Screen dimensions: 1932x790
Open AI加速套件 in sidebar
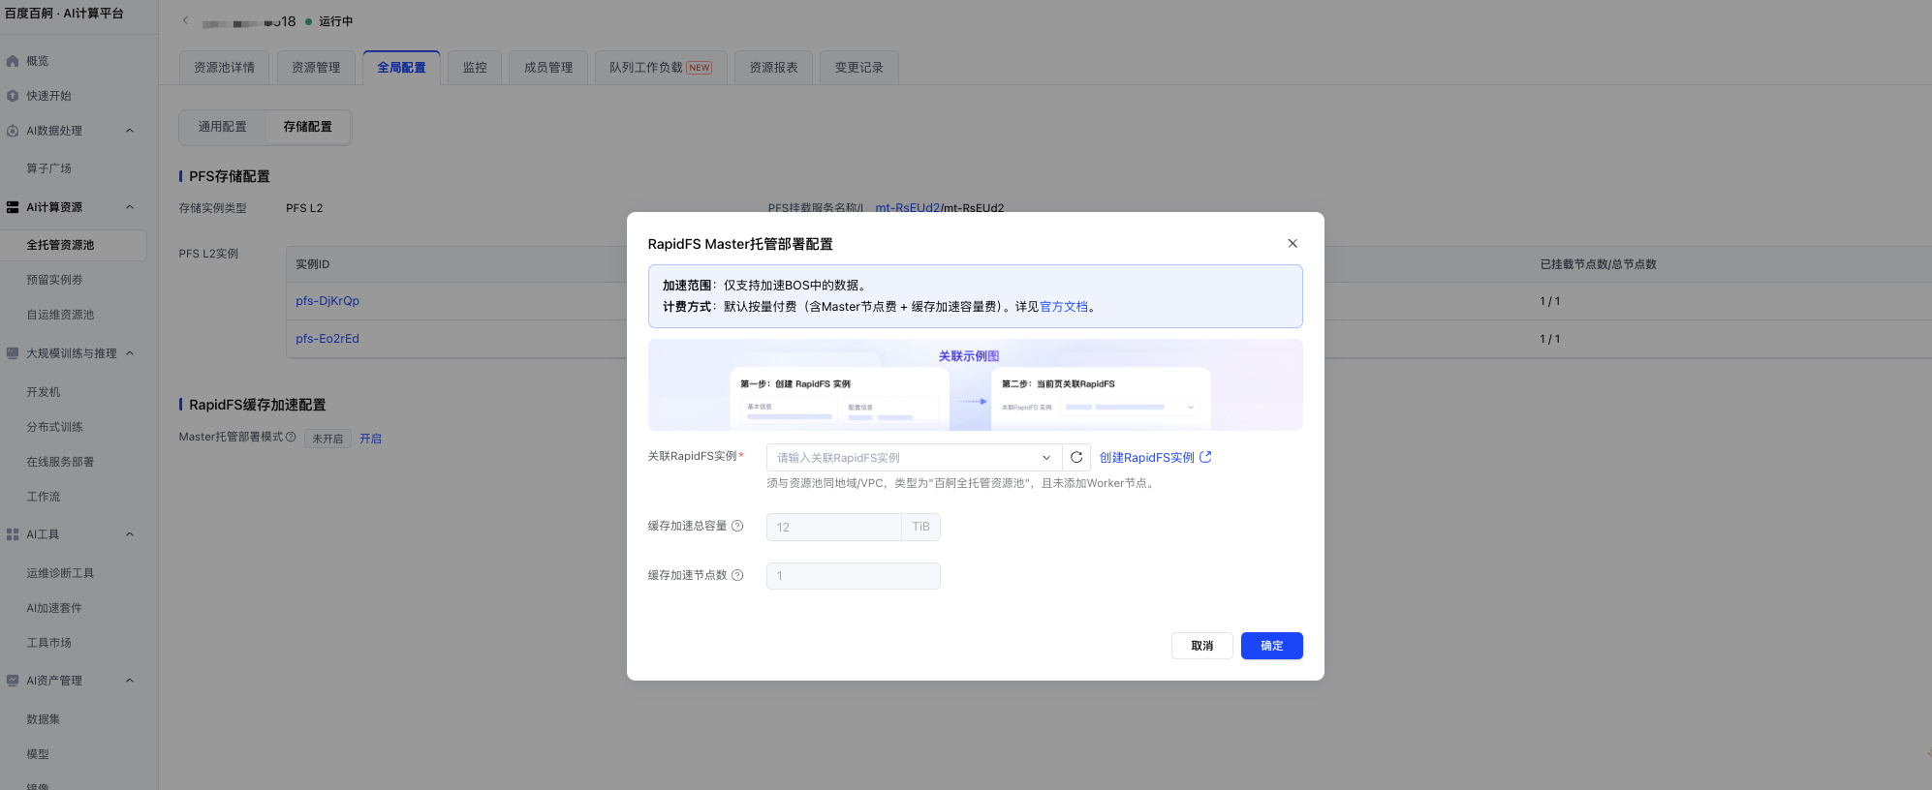point(54,608)
